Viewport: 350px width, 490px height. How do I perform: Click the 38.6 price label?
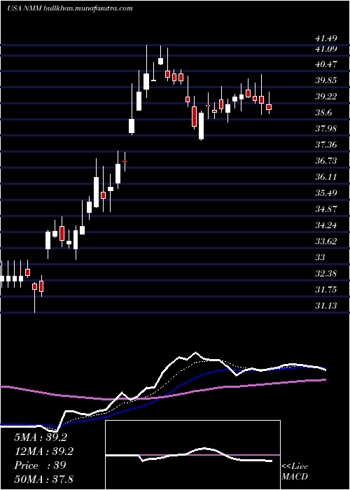323,113
